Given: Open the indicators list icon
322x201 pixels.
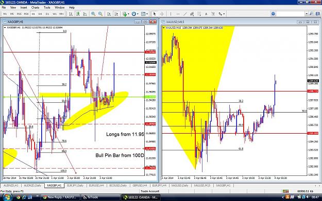Looking at the screenshot, I should pos(125,14).
